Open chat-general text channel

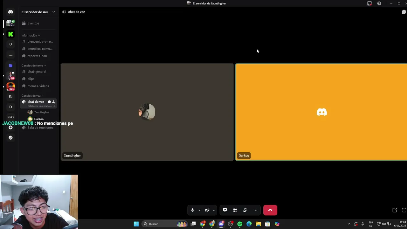(x=38, y=72)
